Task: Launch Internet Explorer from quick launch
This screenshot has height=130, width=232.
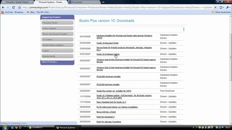Action: tap(20, 127)
